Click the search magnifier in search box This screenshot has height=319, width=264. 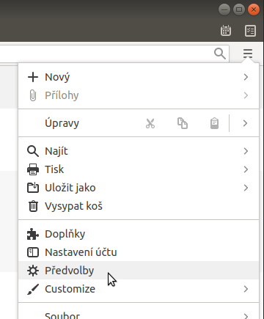[x=220, y=54]
